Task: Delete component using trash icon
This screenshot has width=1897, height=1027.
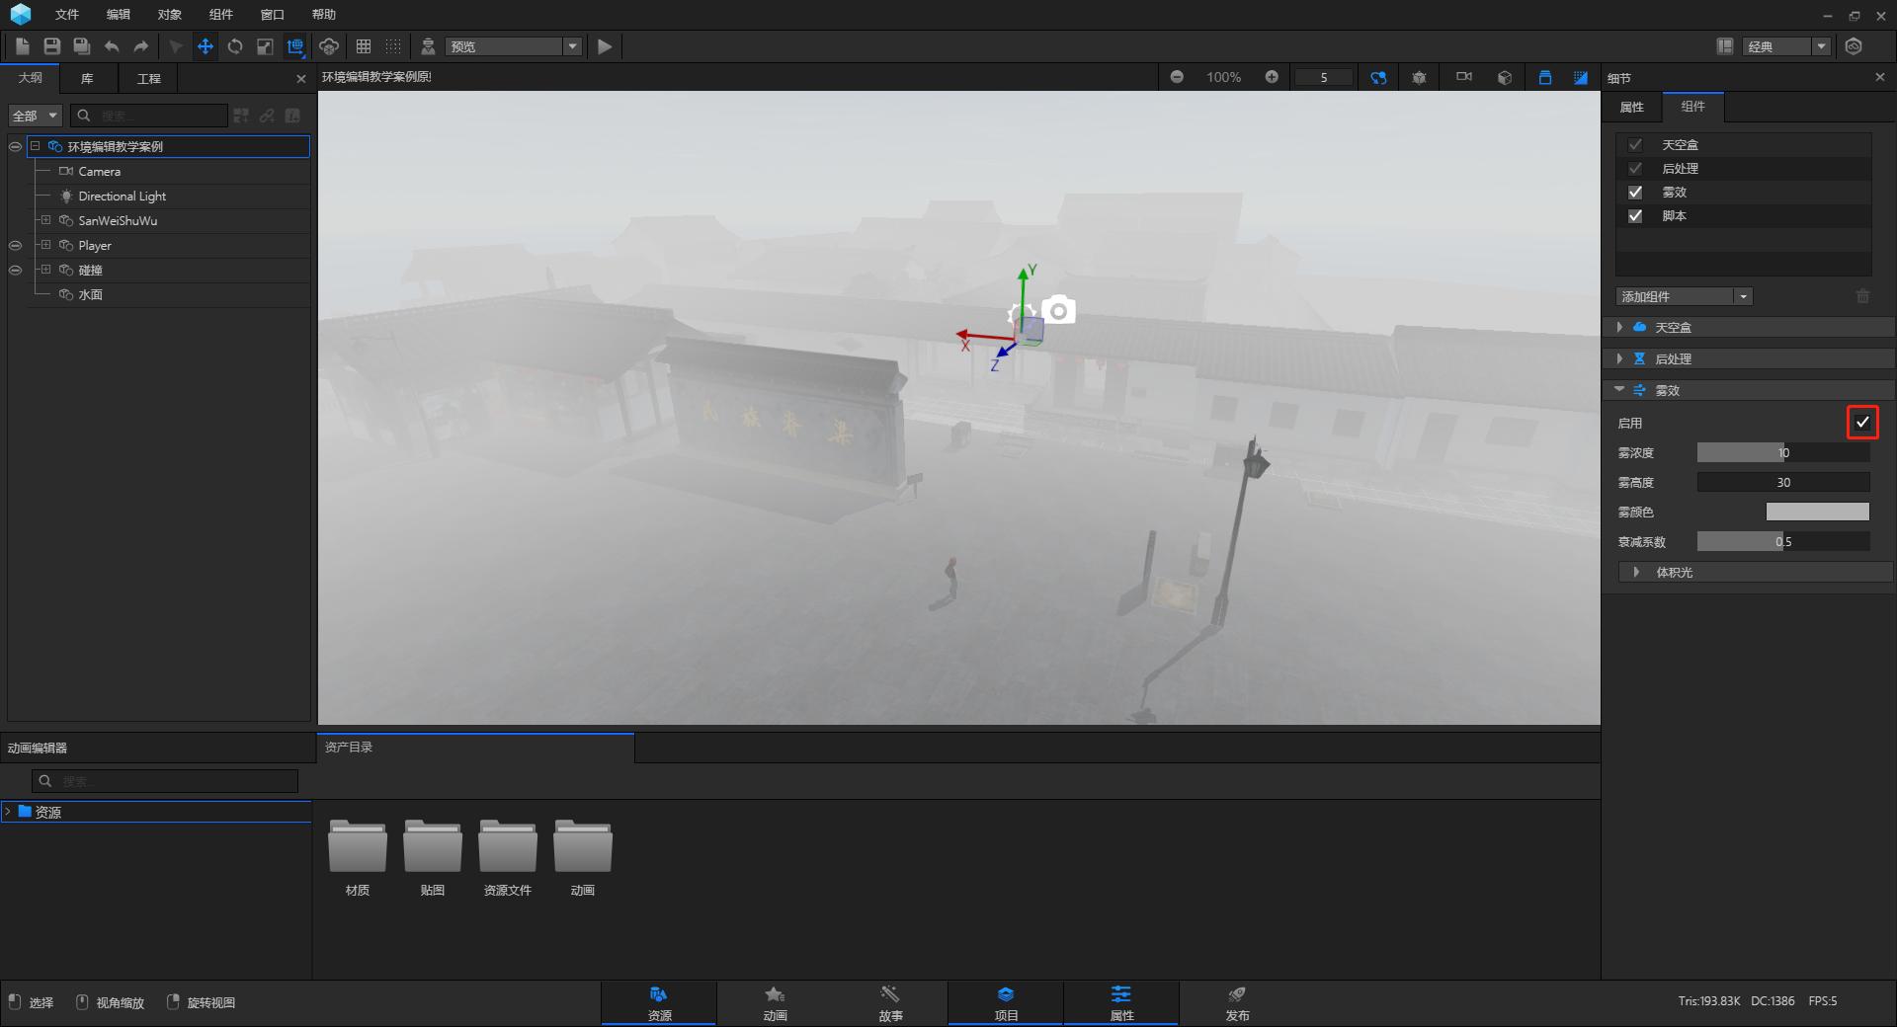Action: (1862, 296)
